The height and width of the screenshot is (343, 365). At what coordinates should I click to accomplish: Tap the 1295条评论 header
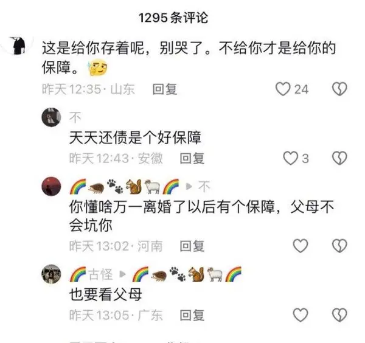click(173, 18)
